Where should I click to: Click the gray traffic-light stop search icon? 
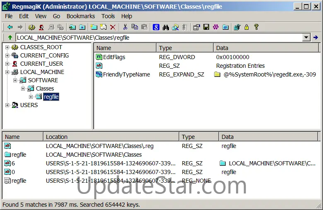185,27
